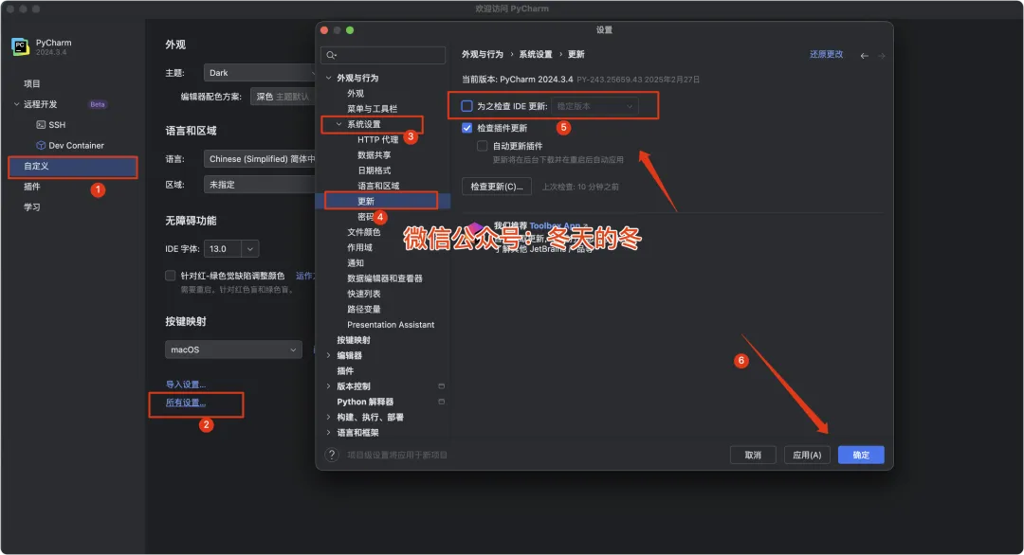Collapse the 外观与行为 tree node
This screenshot has height=555, width=1024.
point(328,78)
